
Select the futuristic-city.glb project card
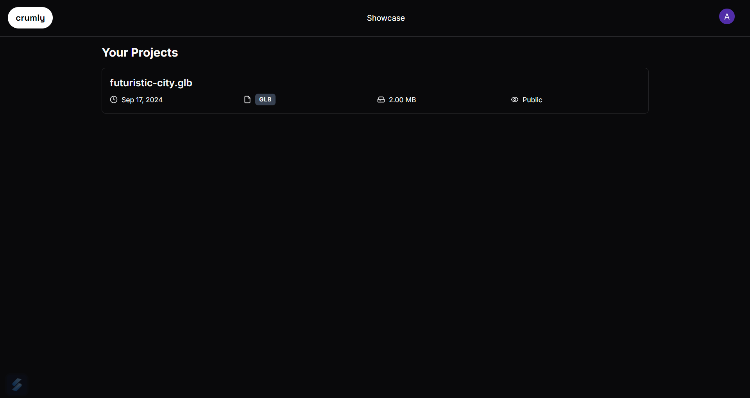point(375,91)
